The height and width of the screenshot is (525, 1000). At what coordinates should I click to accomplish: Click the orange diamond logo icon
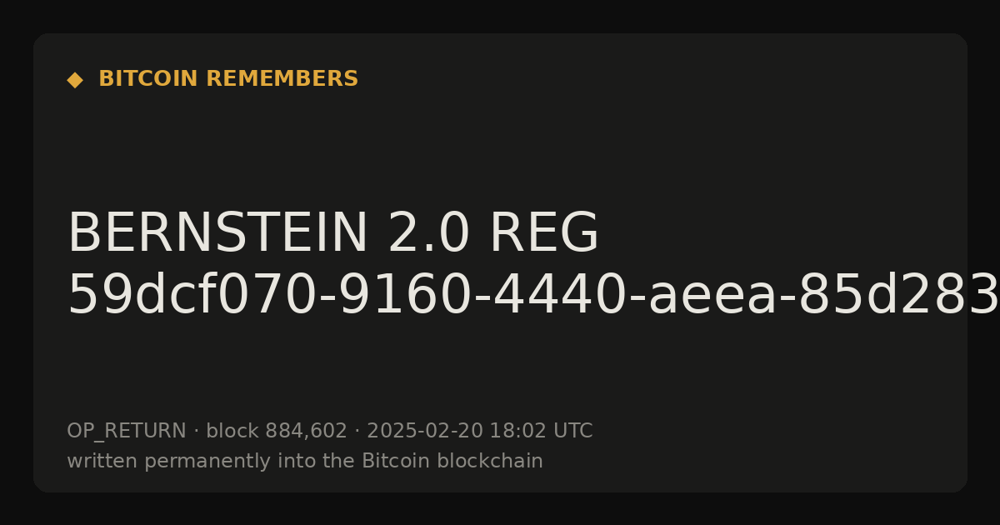pos(75,80)
